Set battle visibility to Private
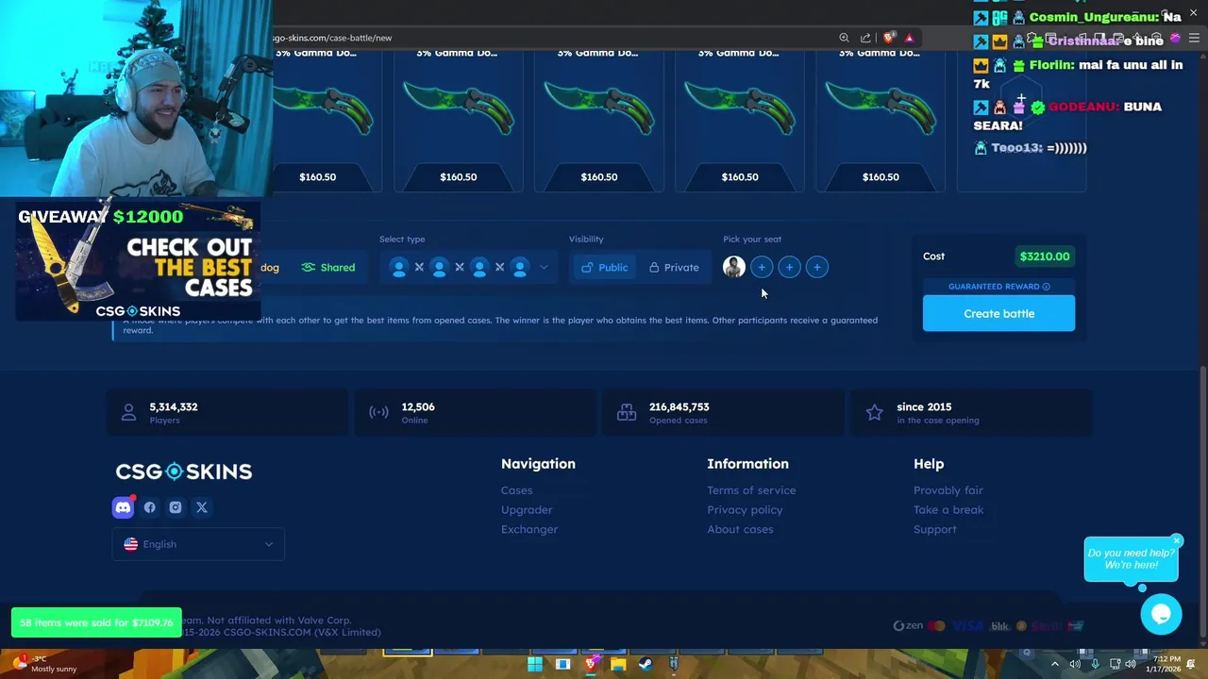The height and width of the screenshot is (679, 1208). [x=674, y=267]
